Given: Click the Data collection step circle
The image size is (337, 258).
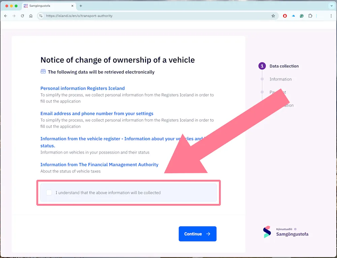Looking at the screenshot, I should [x=262, y=66].
